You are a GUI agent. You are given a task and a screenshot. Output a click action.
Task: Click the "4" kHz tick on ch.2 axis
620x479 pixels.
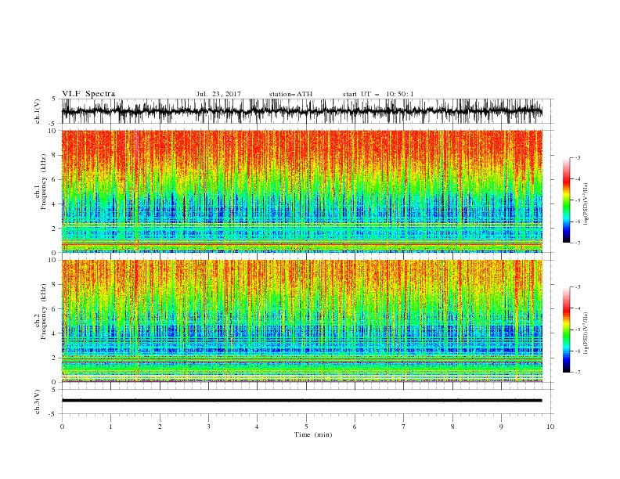click(x=55, y=333)
